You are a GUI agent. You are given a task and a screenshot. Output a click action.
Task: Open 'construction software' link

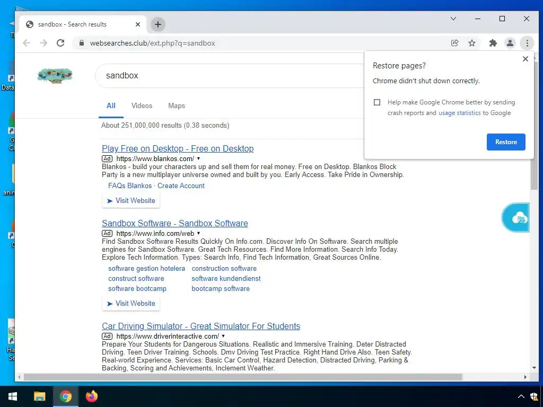224,268
